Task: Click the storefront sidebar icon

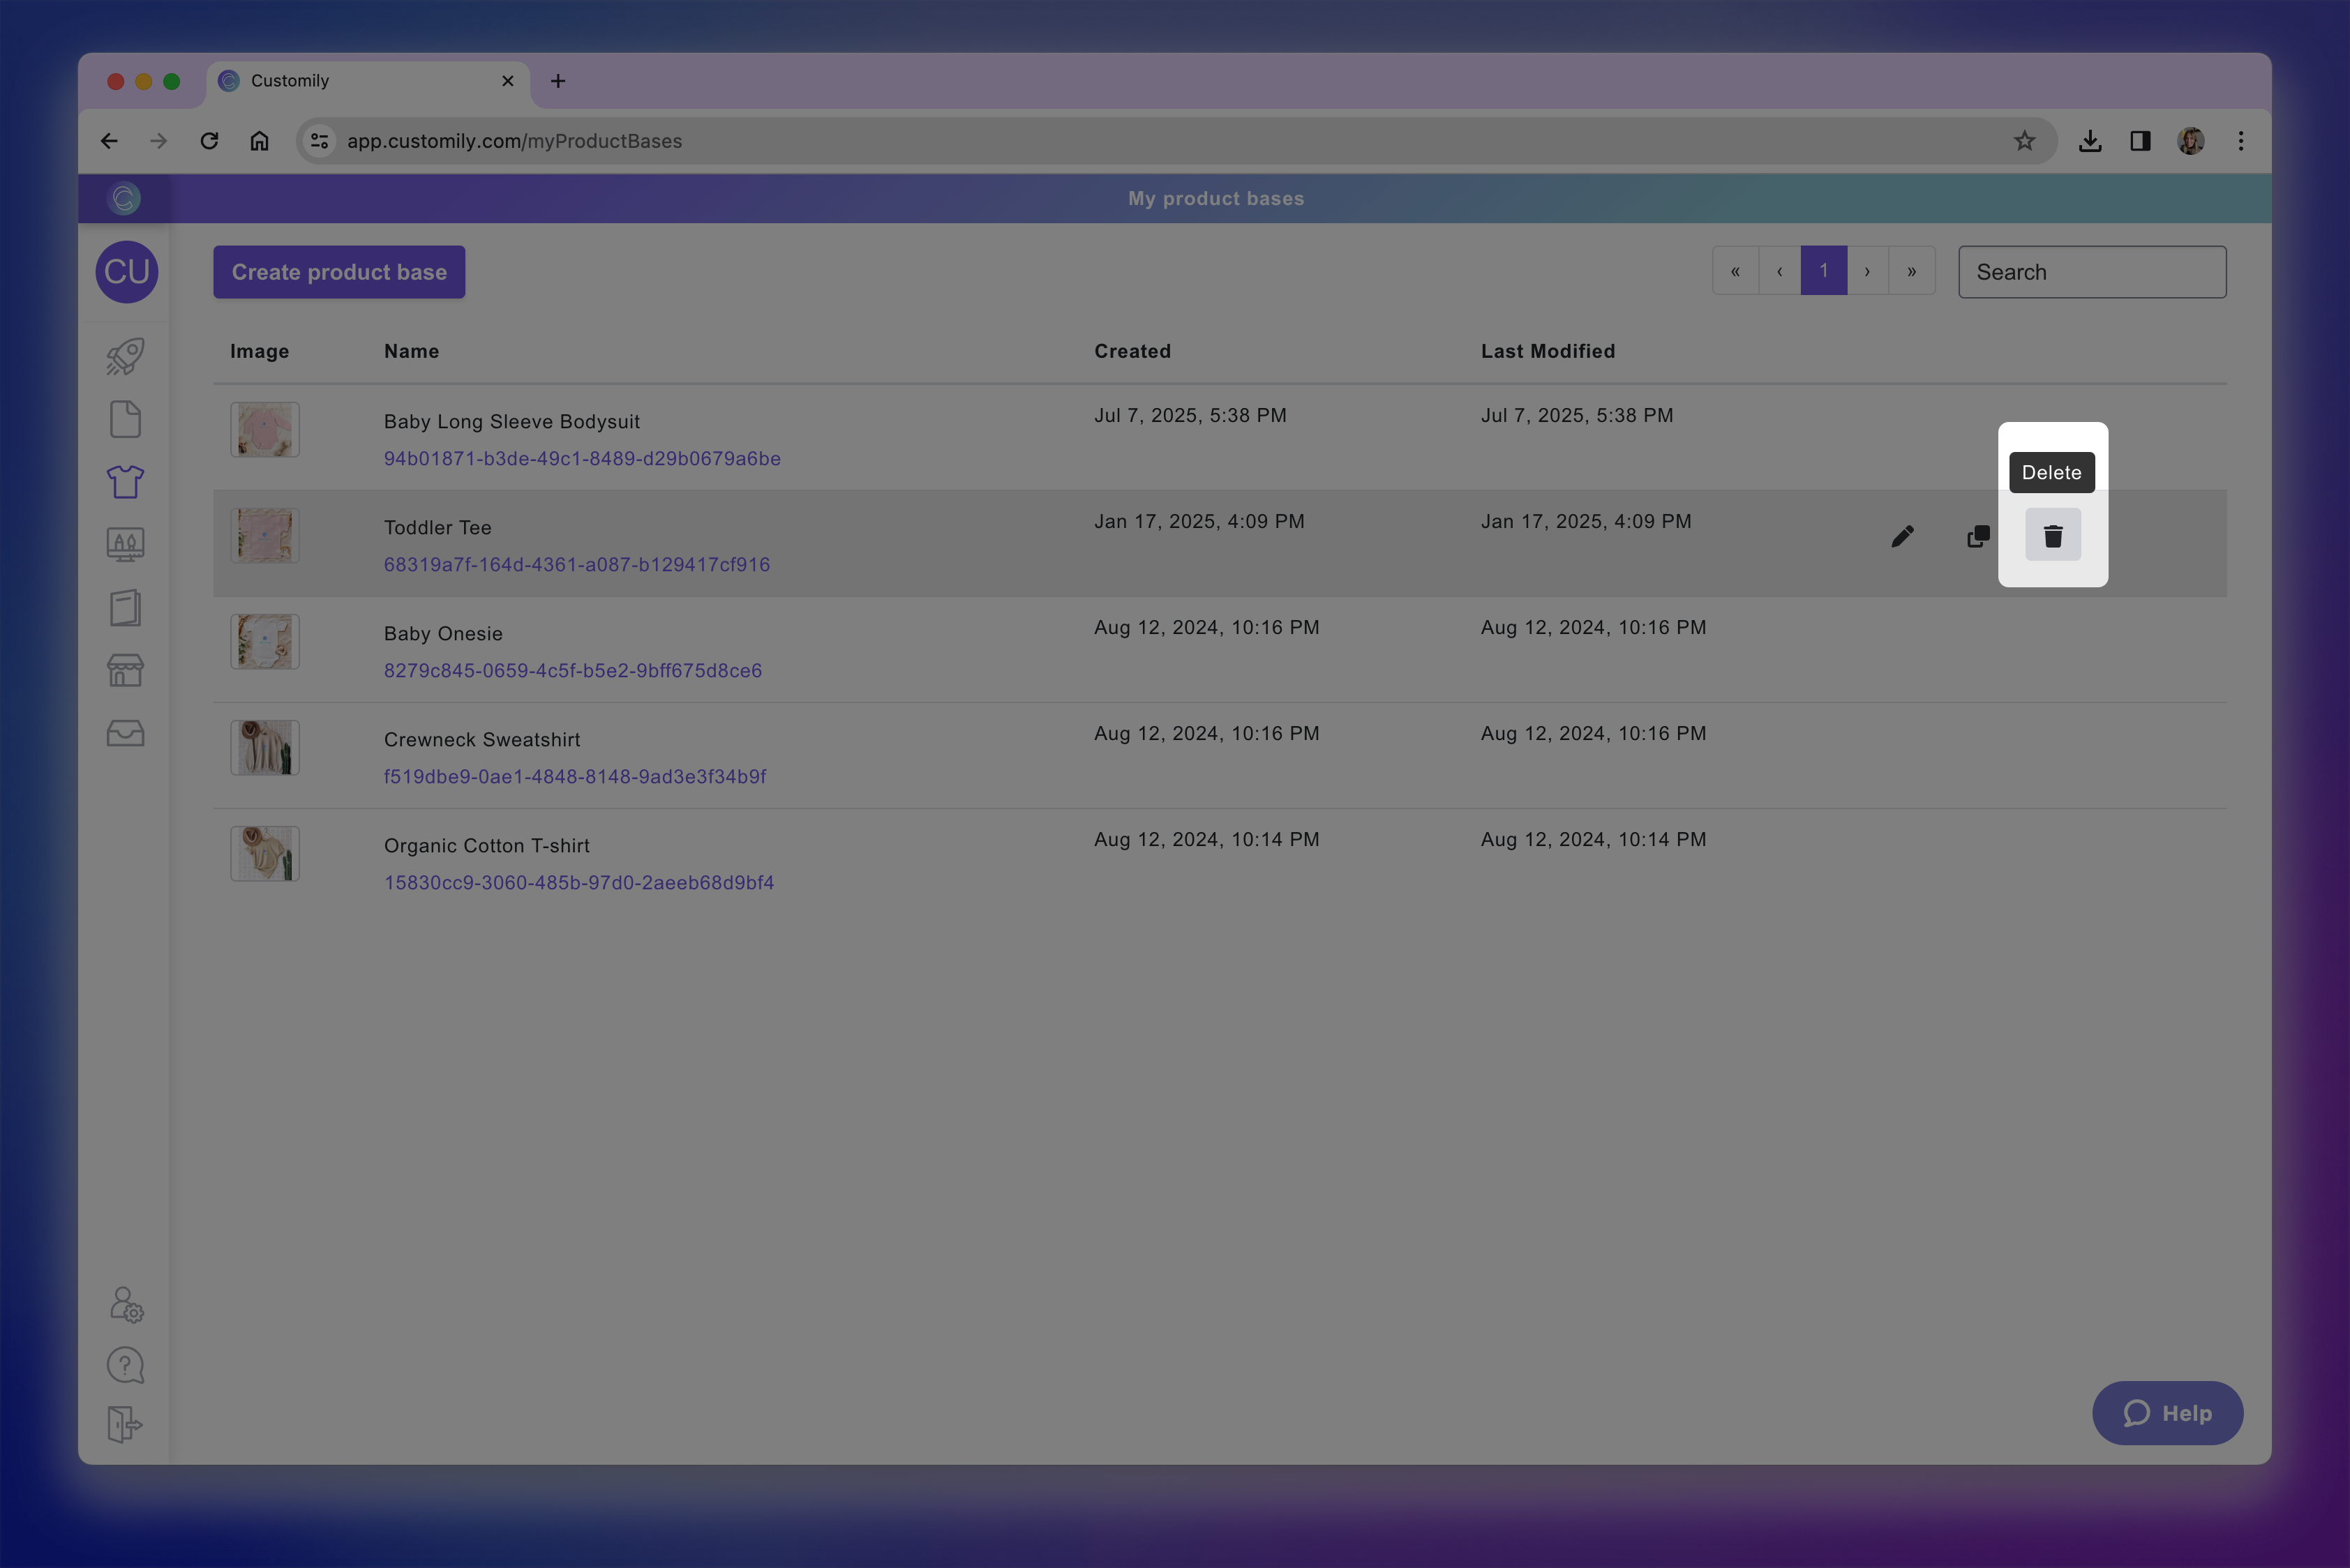Action: [x=125, y=670]
